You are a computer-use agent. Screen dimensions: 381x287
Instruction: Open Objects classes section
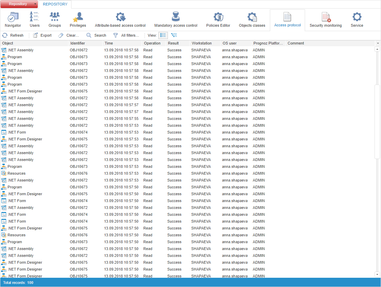pos(252,20)
